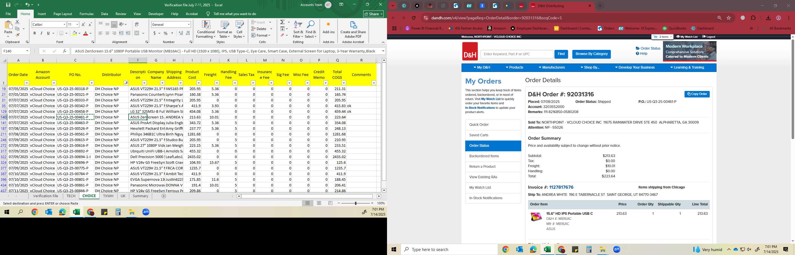The image size is (795, 255).
Task: Toggle Center horizontal alignment
Action: pos(107,33)
